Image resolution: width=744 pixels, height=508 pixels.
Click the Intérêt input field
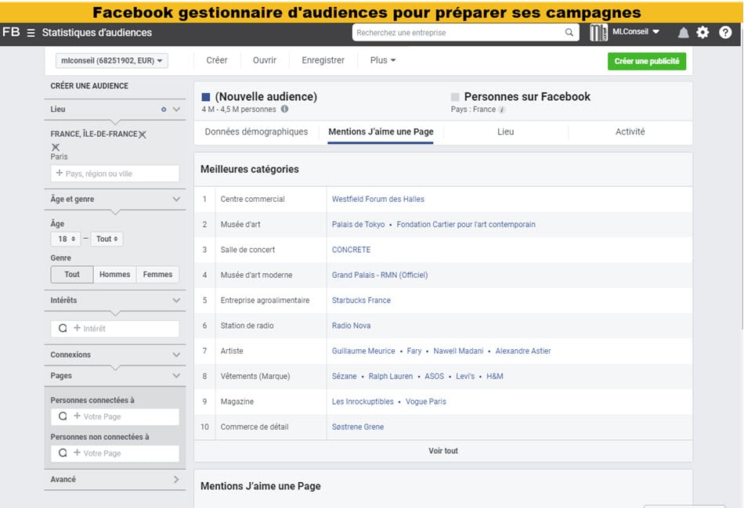coord(115,328)
